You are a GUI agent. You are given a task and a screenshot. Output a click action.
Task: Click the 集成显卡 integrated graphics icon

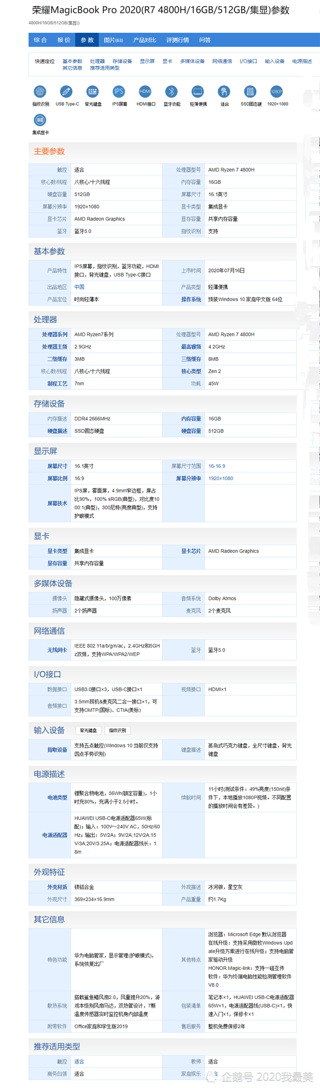40,120
